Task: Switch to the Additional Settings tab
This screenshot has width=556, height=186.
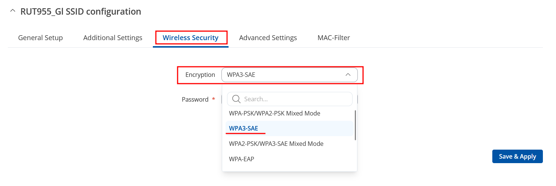Action: pos(113,37)
